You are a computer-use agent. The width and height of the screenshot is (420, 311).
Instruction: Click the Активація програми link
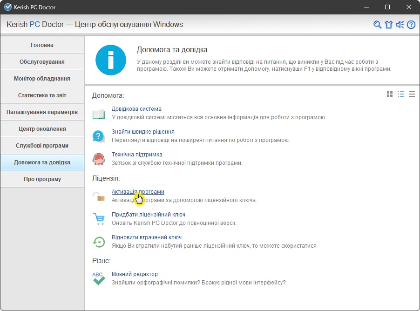[138, 192]
